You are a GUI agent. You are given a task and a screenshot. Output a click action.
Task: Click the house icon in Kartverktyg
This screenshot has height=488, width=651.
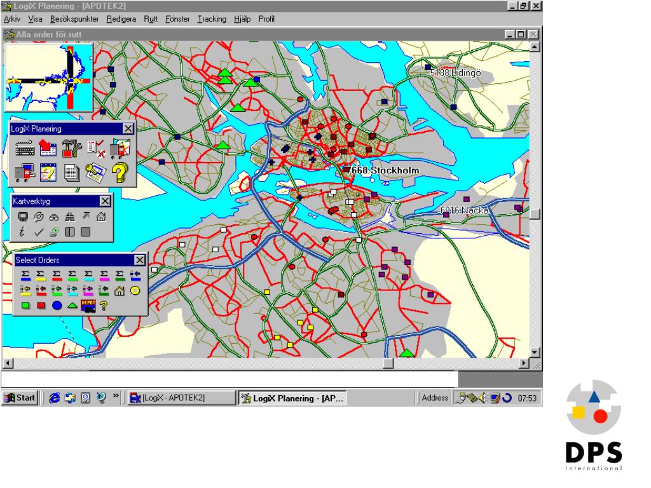pyautogui.click(x=101, y=217)
